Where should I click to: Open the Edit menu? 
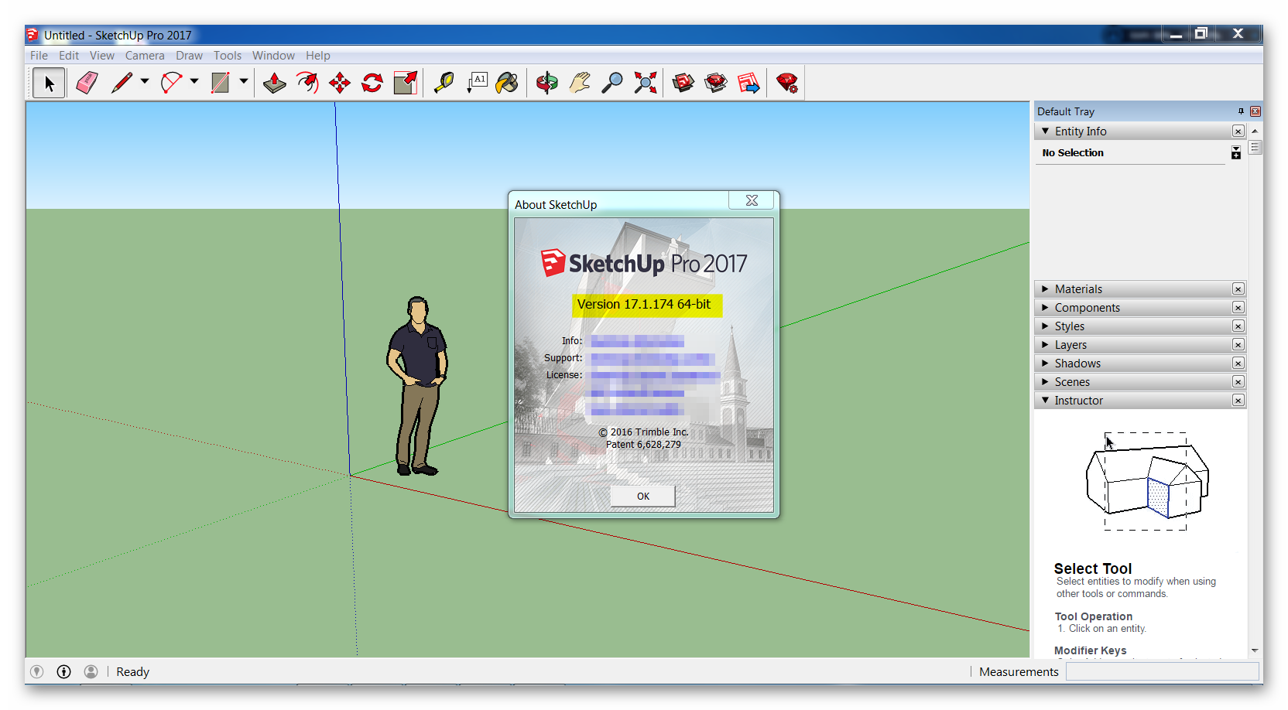pos(69,56)
